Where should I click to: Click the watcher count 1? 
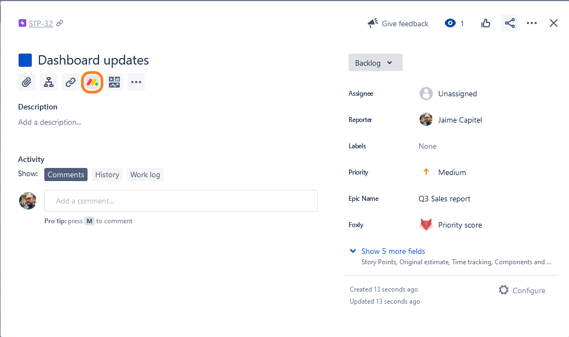(462, 24)
